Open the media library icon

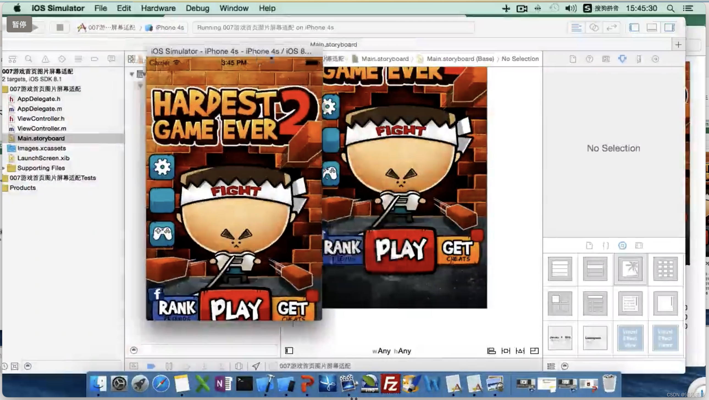[x=639, y=245]
